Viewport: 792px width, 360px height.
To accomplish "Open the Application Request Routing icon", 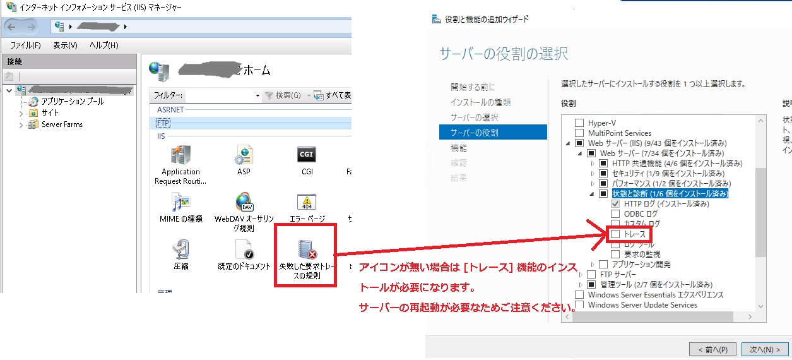I will click(x=180, y=155).
